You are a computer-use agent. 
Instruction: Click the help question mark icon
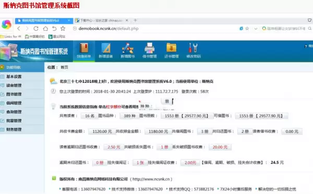pos(306,46)
